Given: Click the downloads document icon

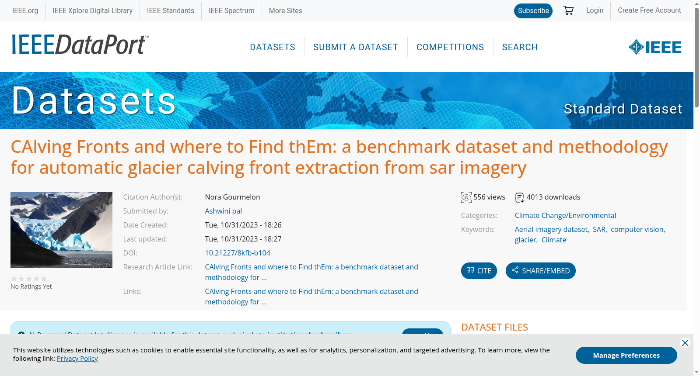Looking at the screenshot, I should 519,197.
